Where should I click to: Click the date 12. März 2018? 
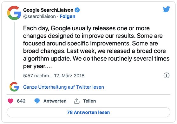(x=69, y=76)
